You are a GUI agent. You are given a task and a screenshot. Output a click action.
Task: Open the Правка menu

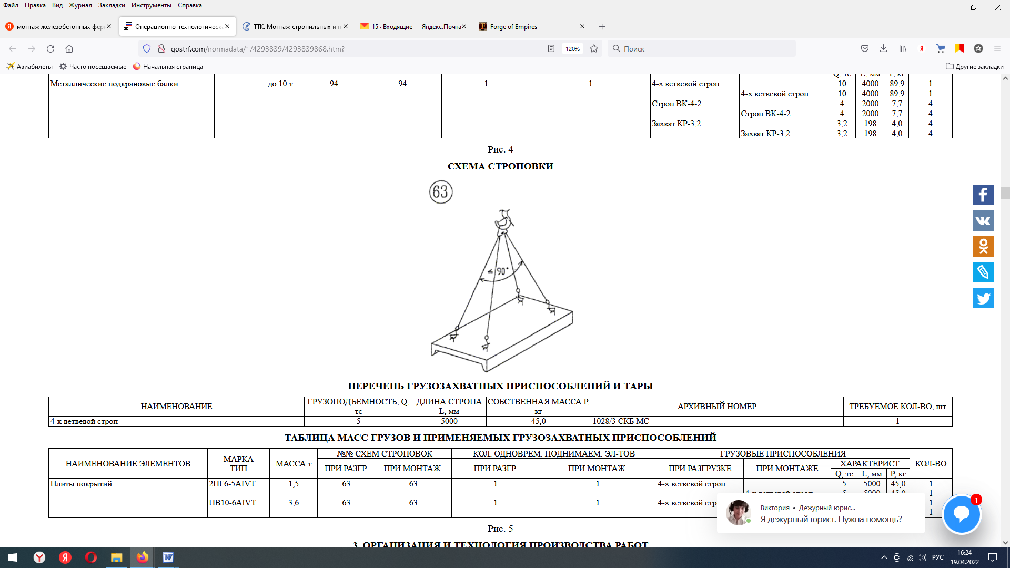tap(35, 5)
